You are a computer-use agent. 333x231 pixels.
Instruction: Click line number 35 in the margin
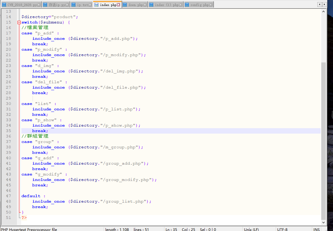(8, 131)
